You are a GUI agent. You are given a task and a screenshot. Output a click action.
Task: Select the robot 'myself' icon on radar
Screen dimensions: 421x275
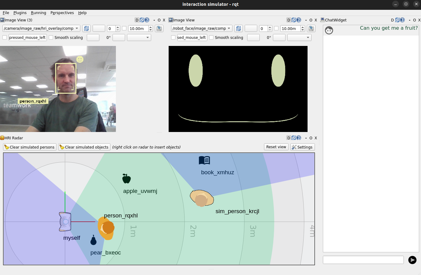coord(65,221)
